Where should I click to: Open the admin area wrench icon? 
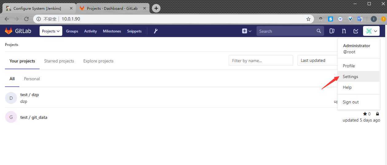pos(156,31)
